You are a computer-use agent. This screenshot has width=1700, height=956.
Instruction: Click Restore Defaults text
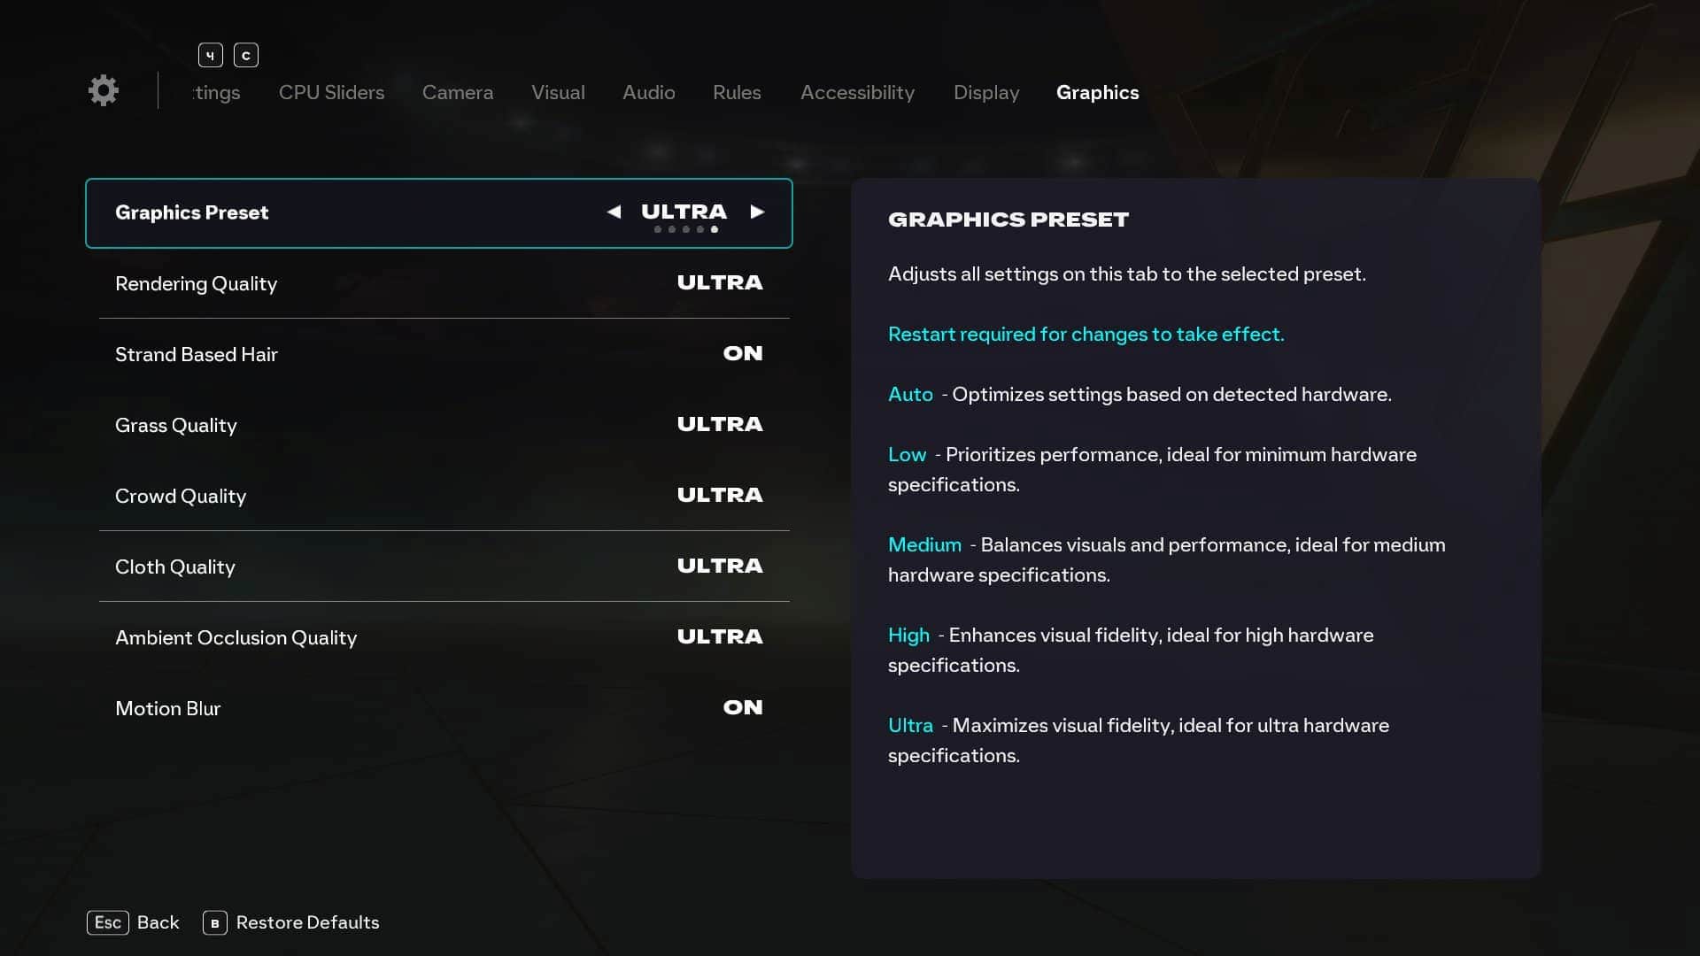tap(307, 922)
